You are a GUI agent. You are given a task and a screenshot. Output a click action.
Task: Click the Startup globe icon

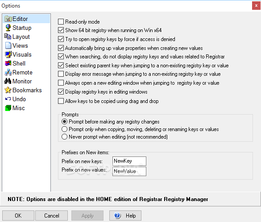click(x=8, y=28)
